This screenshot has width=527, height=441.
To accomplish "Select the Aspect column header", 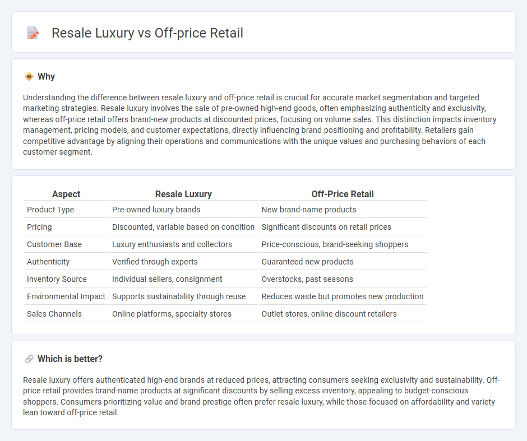I will [x=66, y=194].
